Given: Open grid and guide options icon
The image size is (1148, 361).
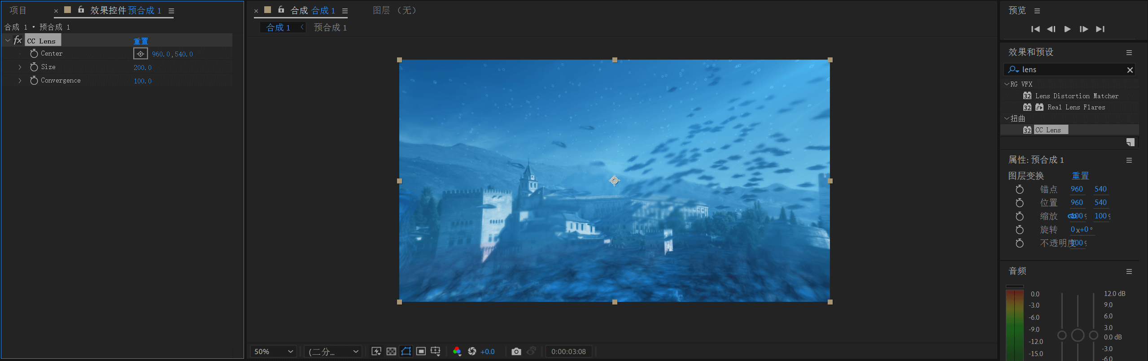Looking at the screenshot, I should click(435, 352).
